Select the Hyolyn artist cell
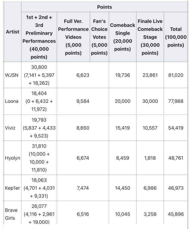The height and width of the screenshot is (229, 192). pyautogui.click(x=12, y=158)
